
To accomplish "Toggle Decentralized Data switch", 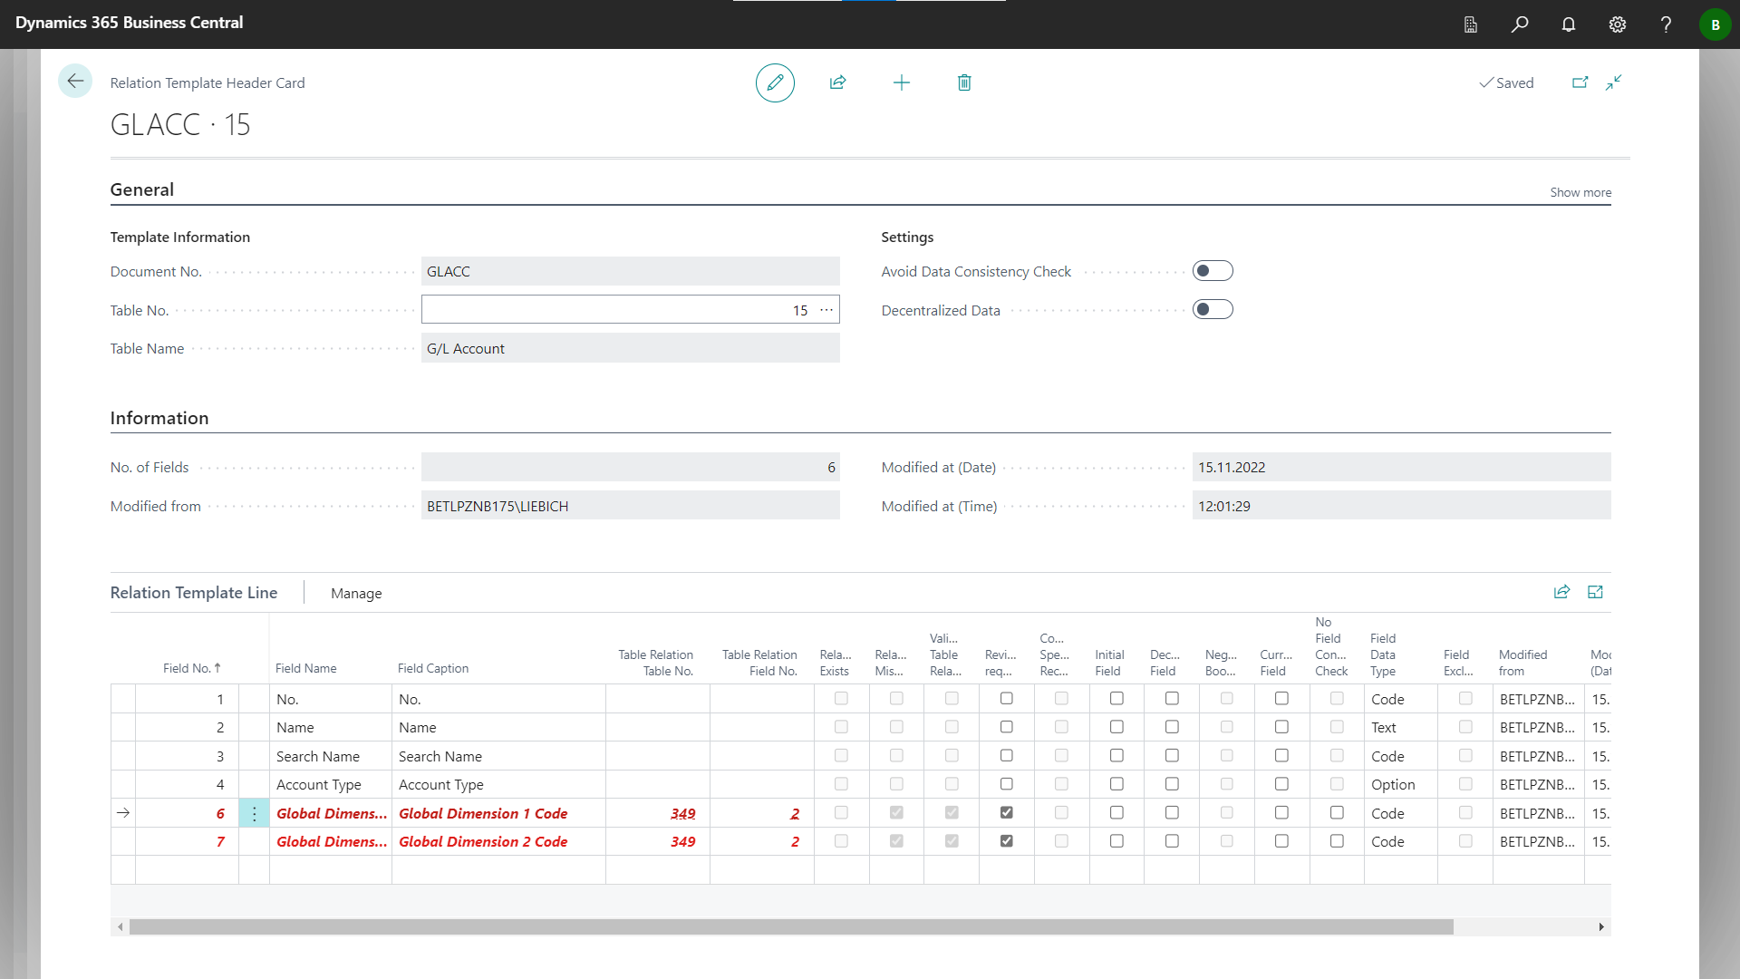I will tap(1213, 310).
